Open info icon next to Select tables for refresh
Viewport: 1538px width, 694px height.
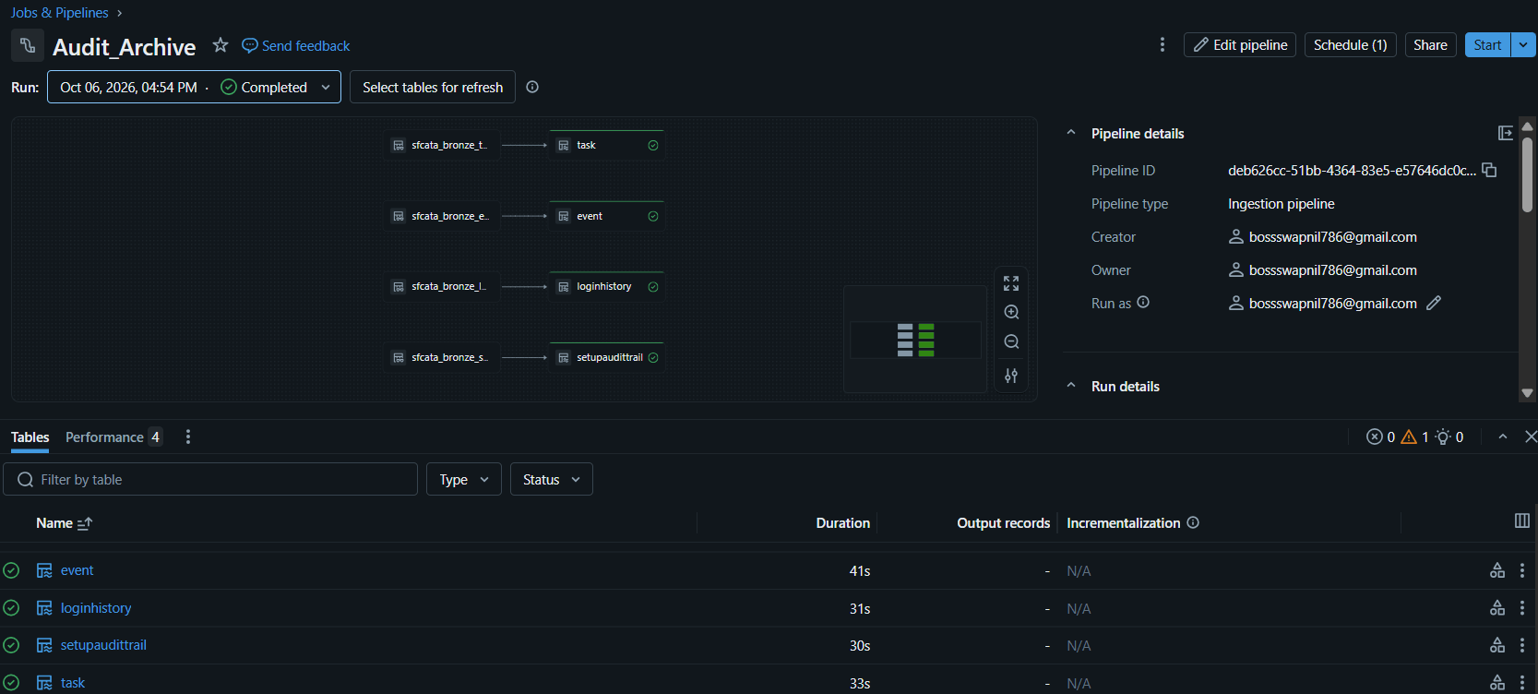(x=532, y=87)
